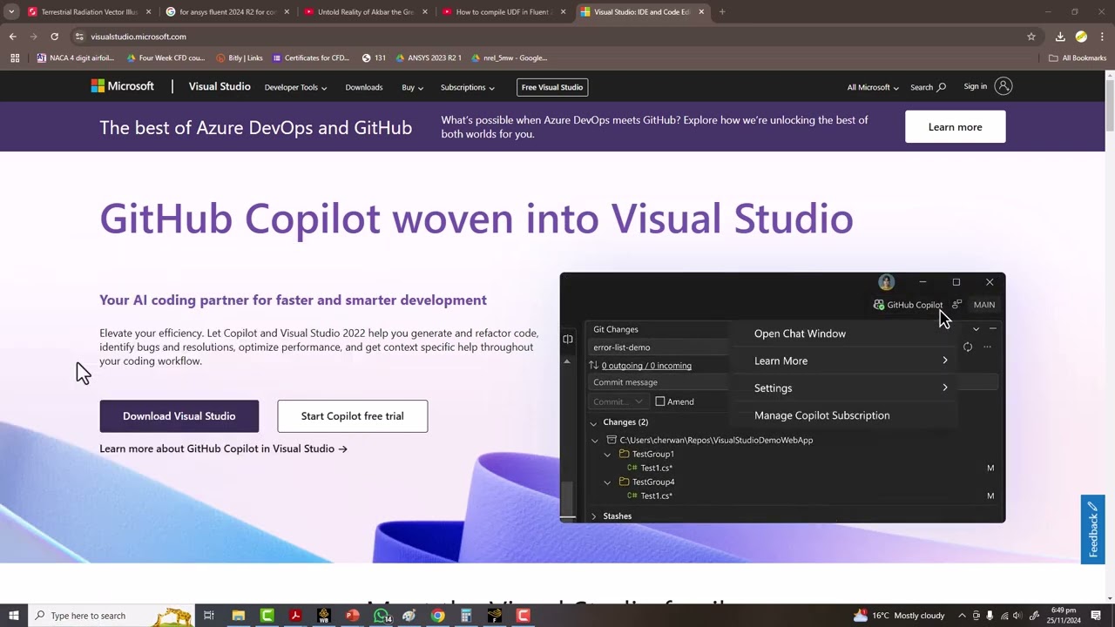Open the Feedback side tab
The image size is (1115, 627).
1092,529
